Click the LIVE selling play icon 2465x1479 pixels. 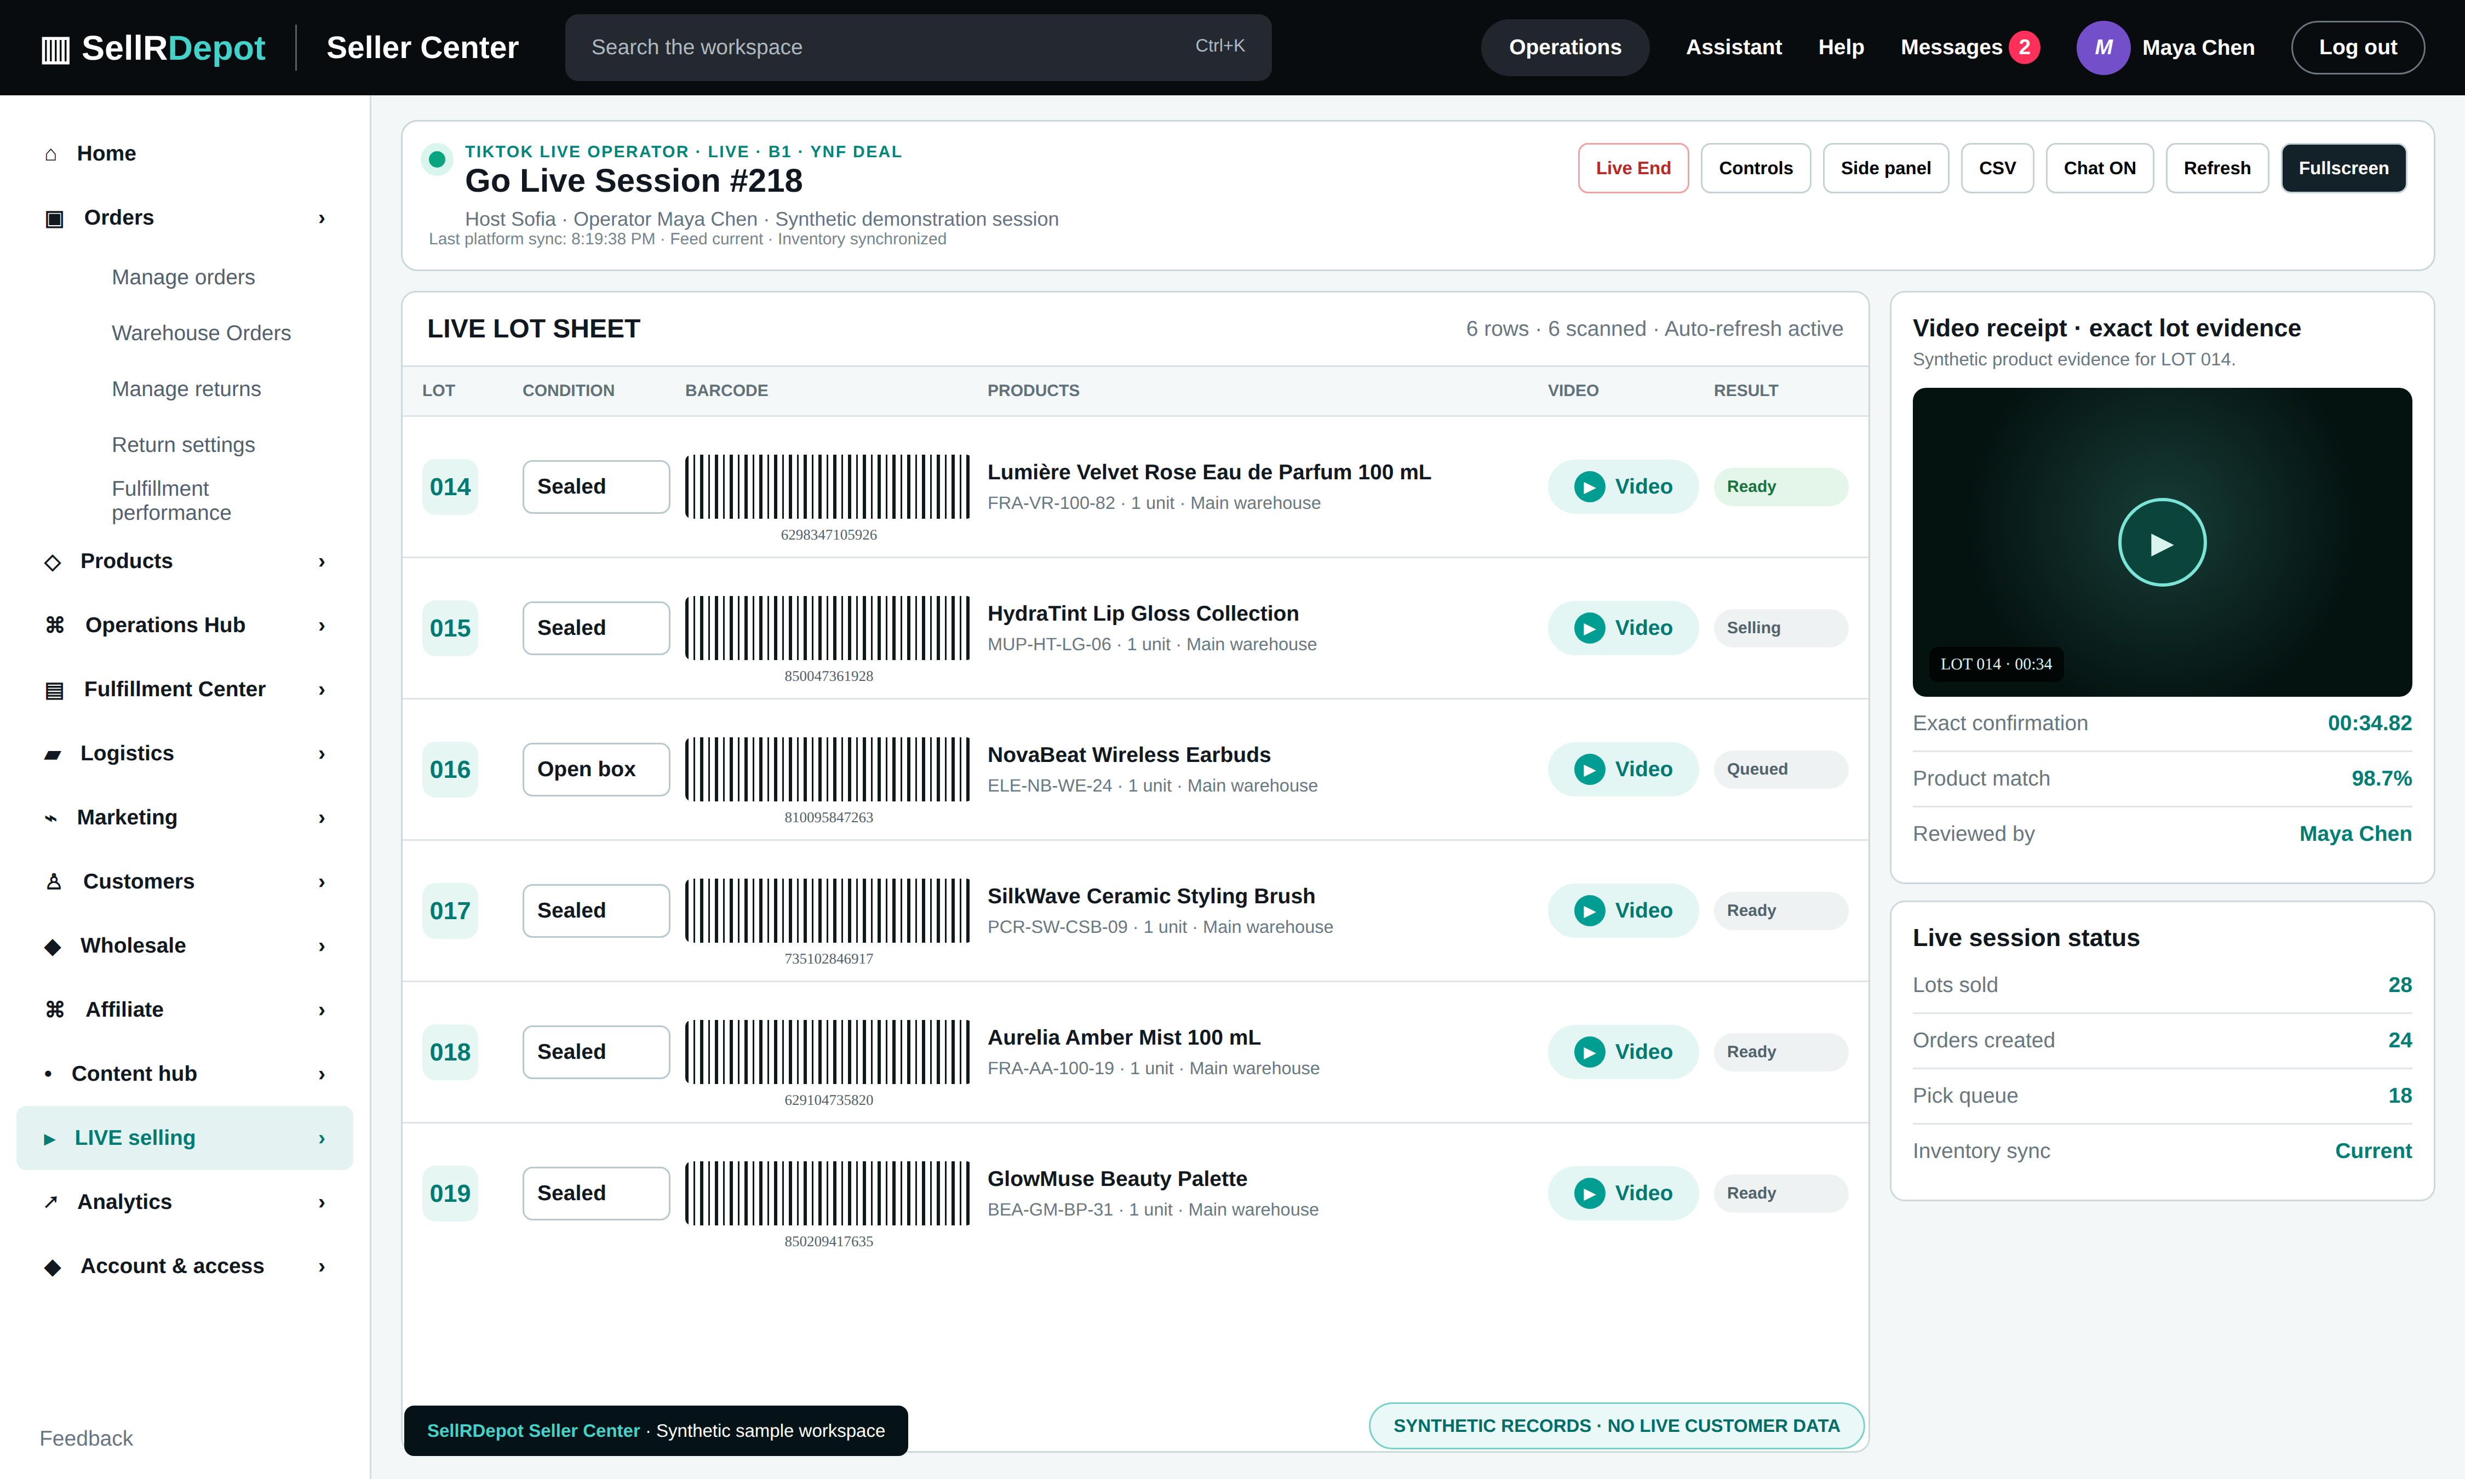click(x=49, y=1138)
